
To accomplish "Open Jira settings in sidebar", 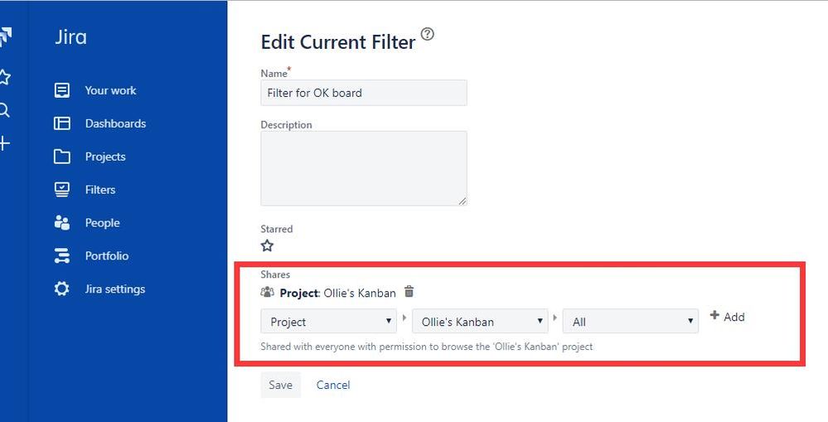I will 115,289.
